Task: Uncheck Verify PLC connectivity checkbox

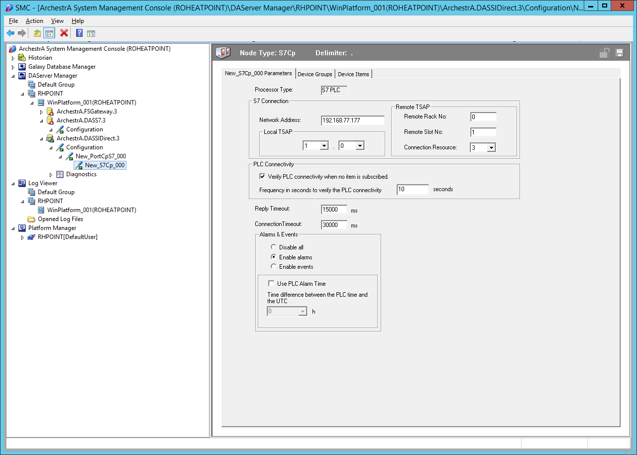Action: pos(263,176)
